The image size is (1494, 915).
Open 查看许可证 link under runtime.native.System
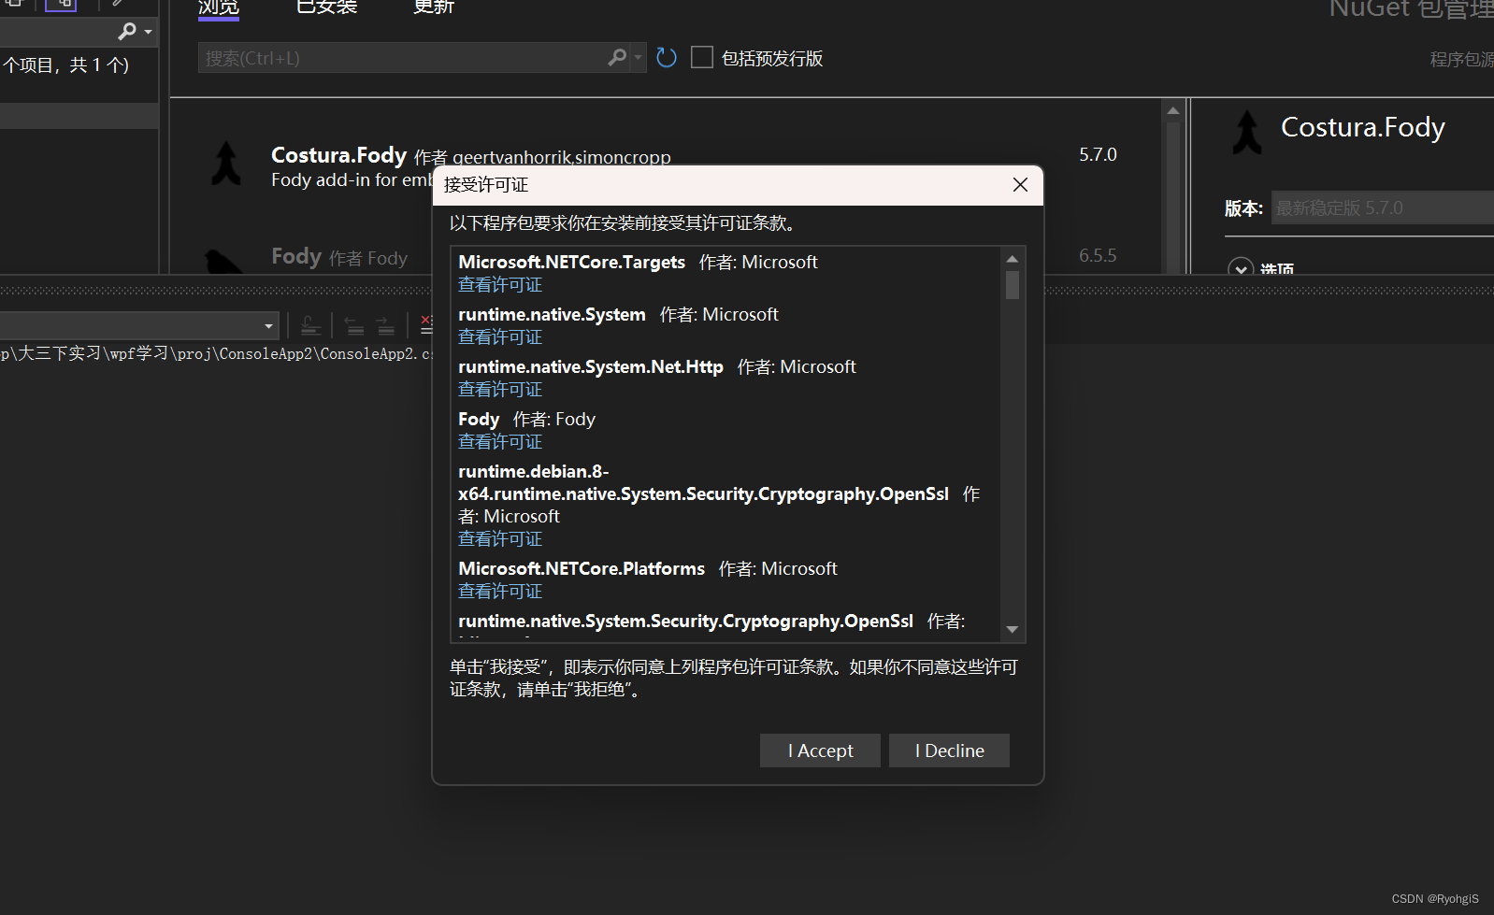pyautogui.click(x=500, y=337)
